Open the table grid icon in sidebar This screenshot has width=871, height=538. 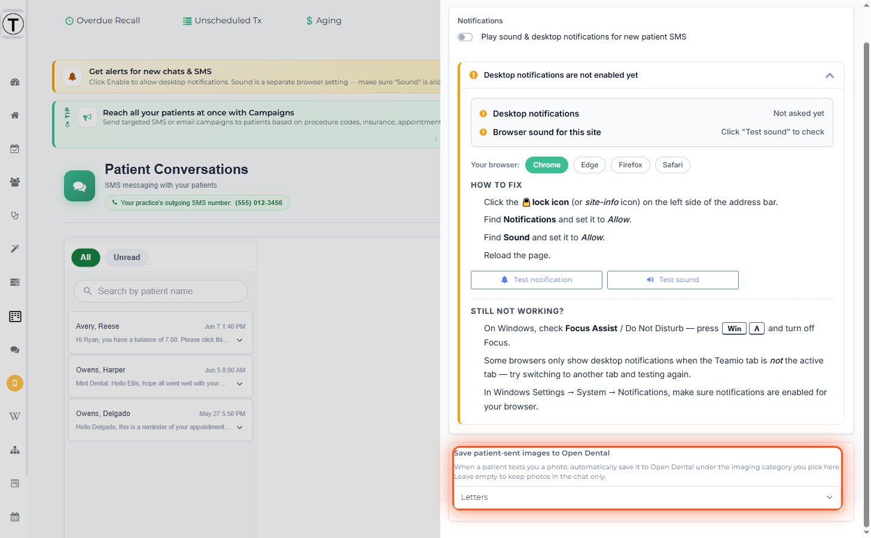[15, 316]
